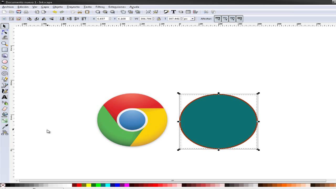
Task: Toggle move gradients affect button
Action: click(232, 19)
